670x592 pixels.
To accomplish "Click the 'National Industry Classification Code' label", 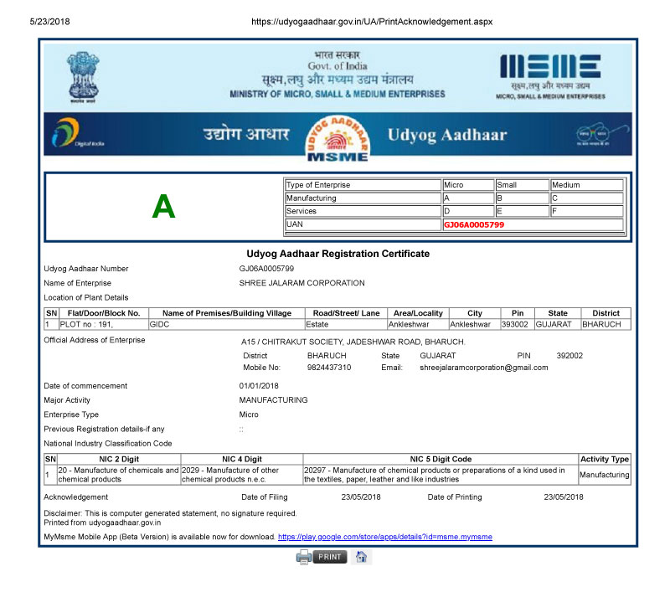I will pos(108,444).
